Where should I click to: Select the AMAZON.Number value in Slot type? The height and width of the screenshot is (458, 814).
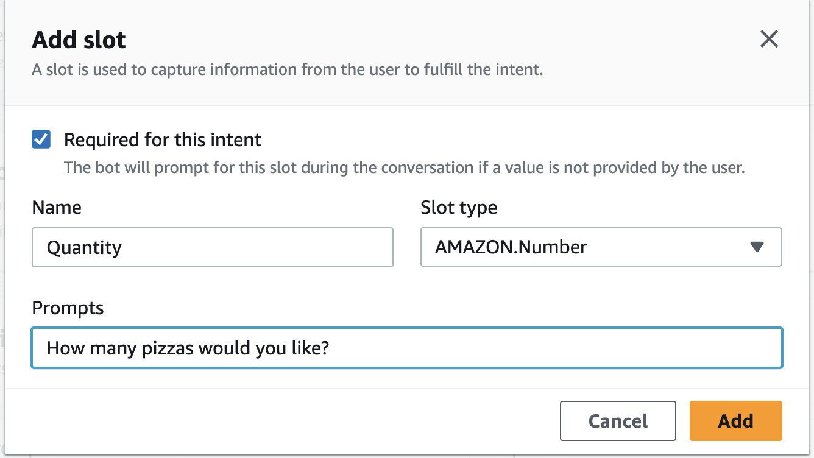[511, 247]
